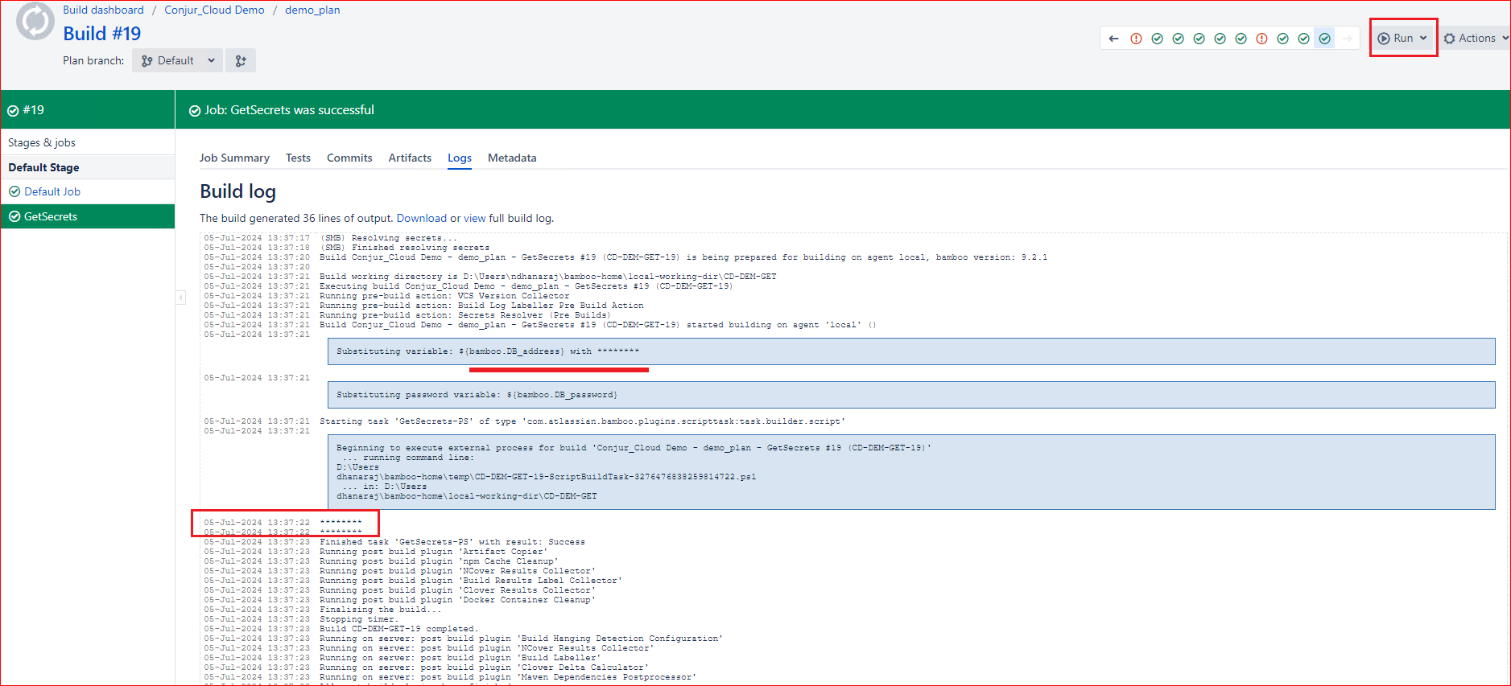
Task: Click the 'Plan branch:' label
Action: (93, 60)
